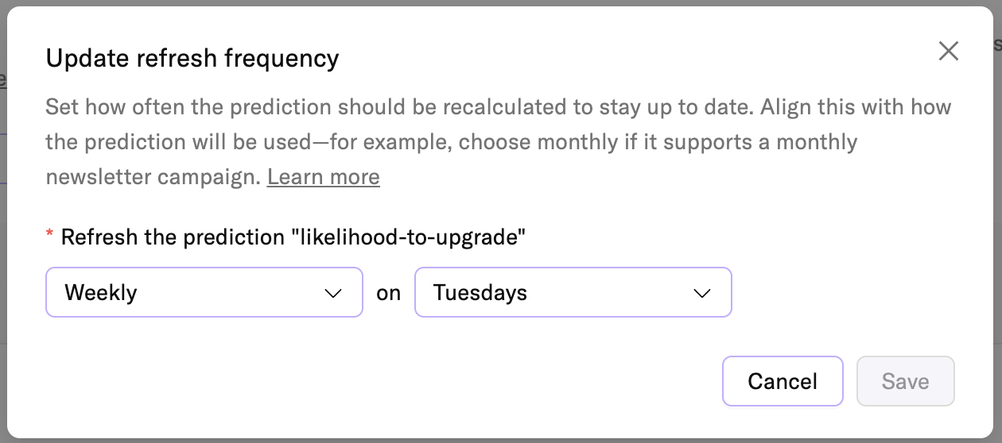Screen dimensions: 1002x443
Task: Discard frequency changes with Cancel
Action: click(x=783, y=381)
